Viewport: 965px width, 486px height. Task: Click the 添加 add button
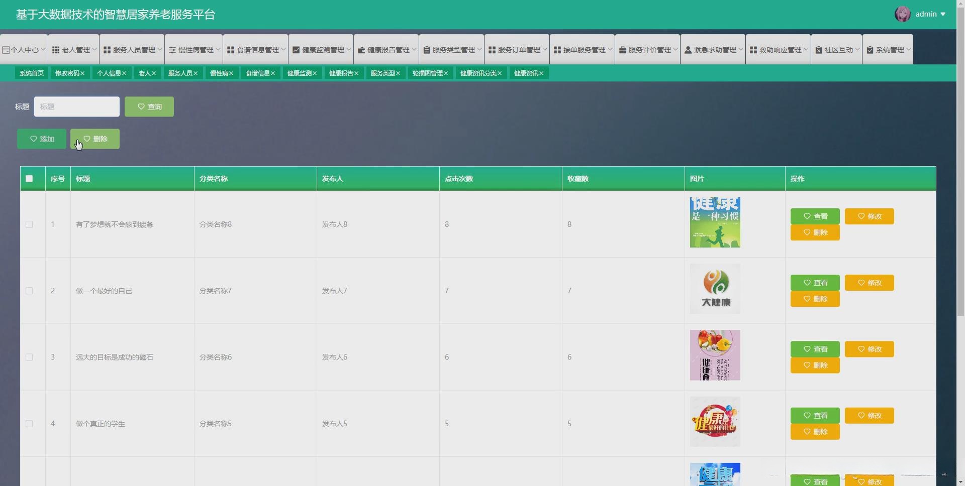point(42,139)
